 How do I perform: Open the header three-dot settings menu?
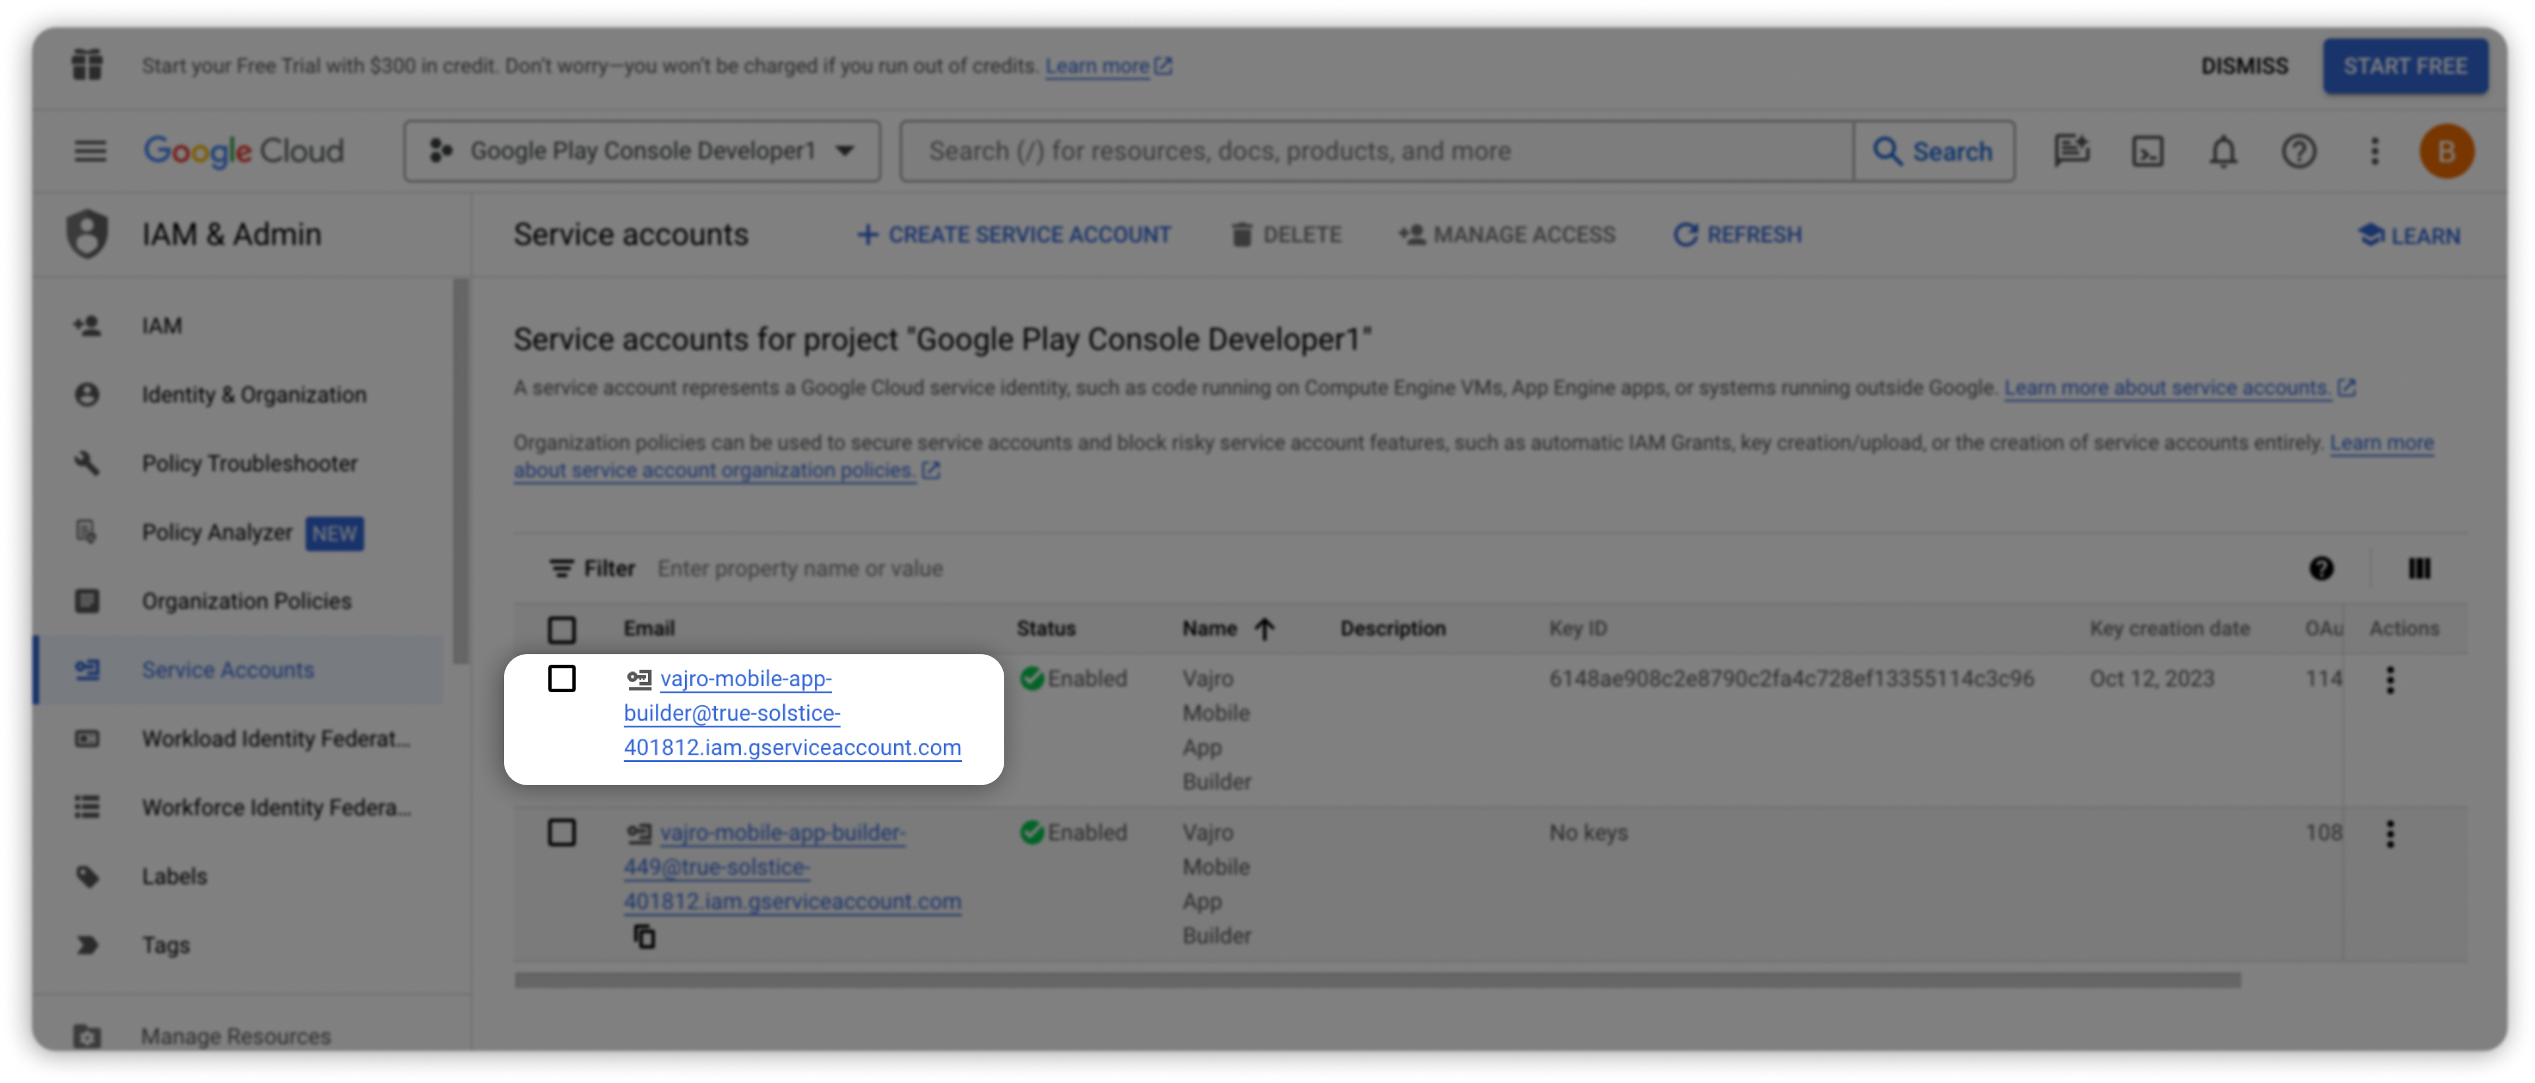point(2375,152)
